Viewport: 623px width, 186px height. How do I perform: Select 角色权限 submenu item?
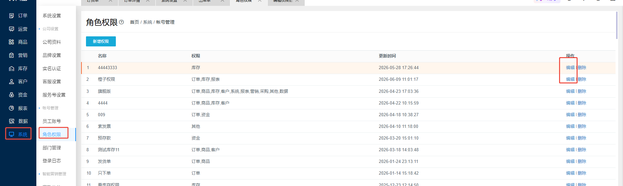coord(52,134)
